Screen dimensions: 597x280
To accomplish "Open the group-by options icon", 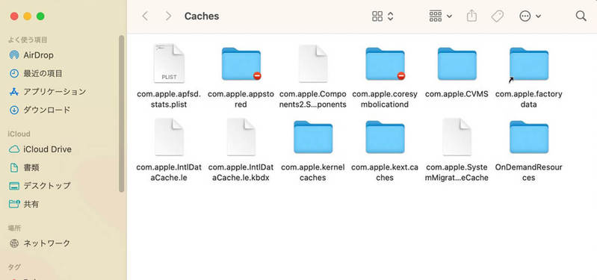I will (x=435, y=16).
